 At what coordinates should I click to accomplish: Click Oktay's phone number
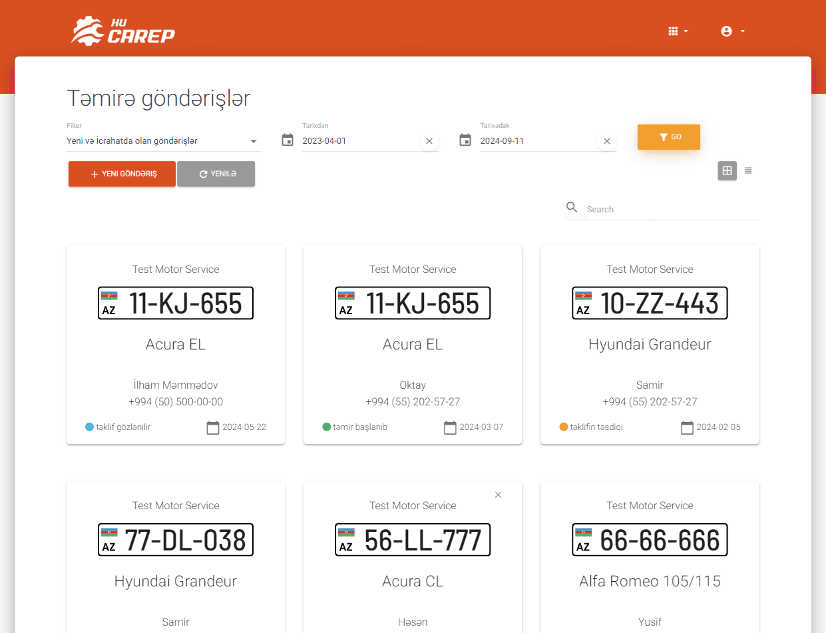coord(413,401)
